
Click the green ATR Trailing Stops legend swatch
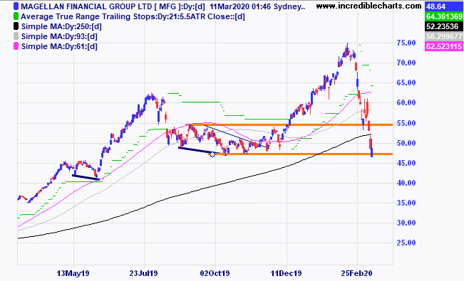coord(16,16)
